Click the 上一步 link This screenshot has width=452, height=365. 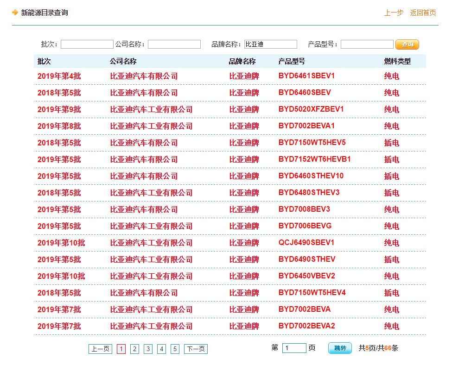pyautogui.click(x=393, y=13)
